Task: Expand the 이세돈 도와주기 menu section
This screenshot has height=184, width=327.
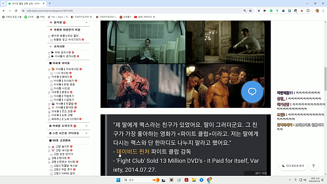Action: click(x=86, y=126)
